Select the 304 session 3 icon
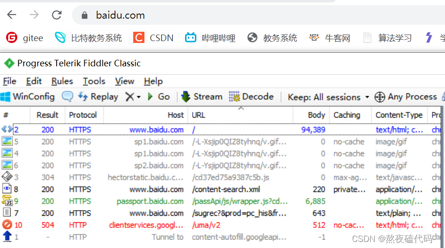The width and height of the screenshot is (445, 248). click(7, 177)
